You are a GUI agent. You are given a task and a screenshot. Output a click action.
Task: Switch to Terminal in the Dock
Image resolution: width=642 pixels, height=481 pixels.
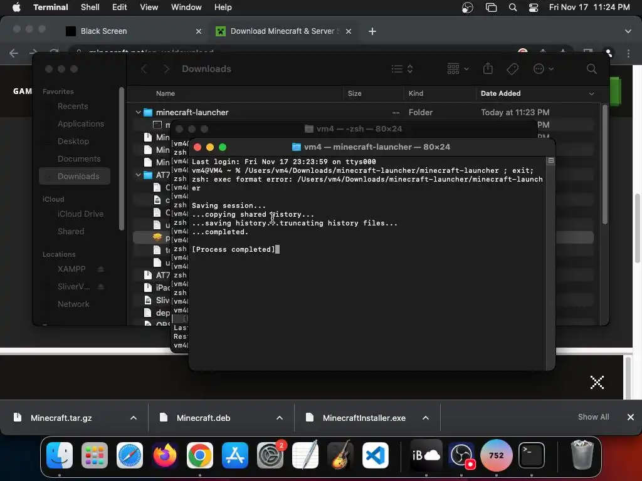coord(532,455)
